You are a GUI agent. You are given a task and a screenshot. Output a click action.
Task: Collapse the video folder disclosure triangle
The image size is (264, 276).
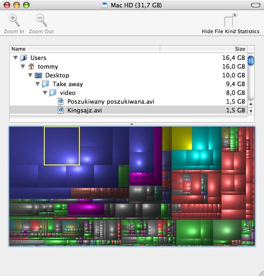click(x=45, y=93)
